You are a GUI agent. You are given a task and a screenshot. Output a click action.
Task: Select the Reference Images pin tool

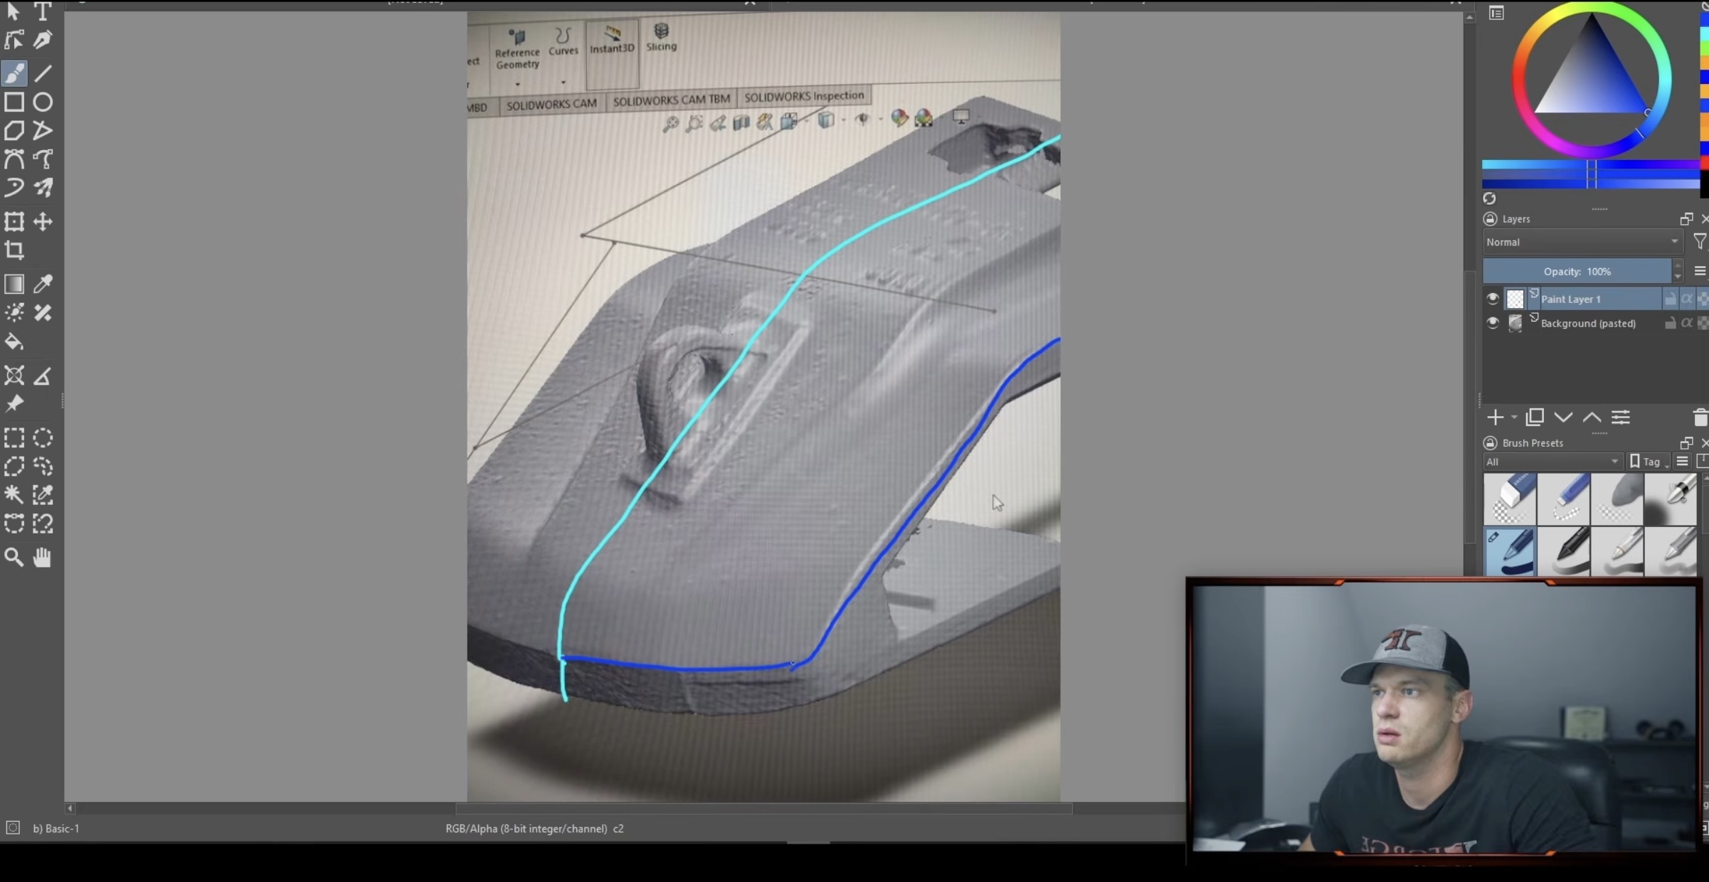(x=14, y=403)
